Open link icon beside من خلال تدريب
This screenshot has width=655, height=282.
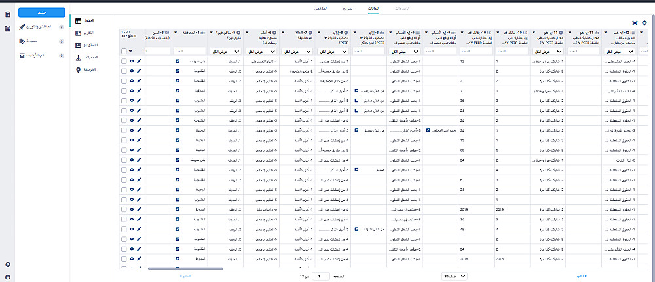pyautogui.click(x=356, y=90)
